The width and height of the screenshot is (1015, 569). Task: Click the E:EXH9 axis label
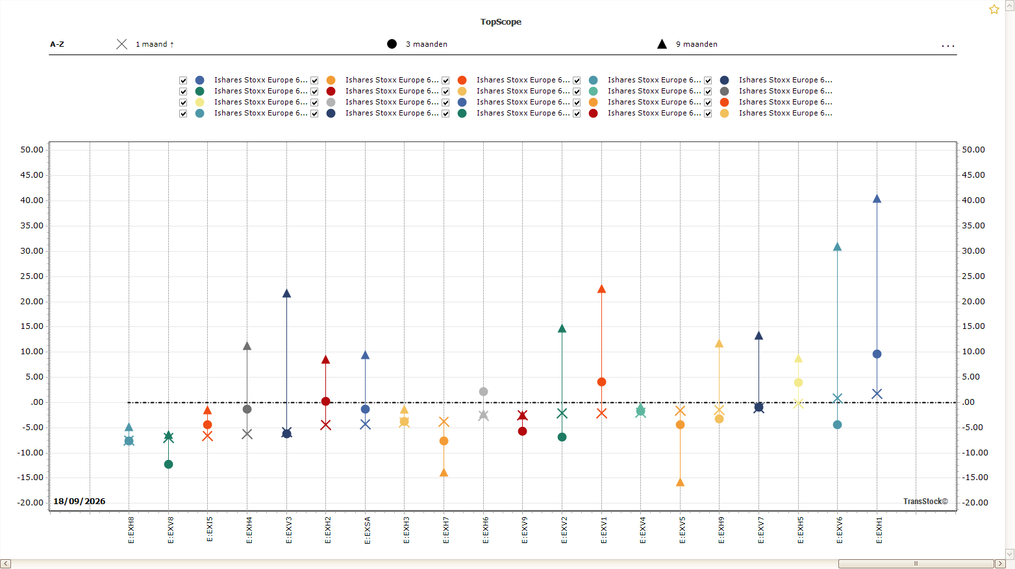point(721,530)
